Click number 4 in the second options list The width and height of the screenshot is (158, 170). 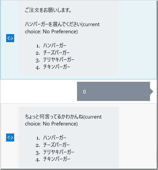(38, 160)
